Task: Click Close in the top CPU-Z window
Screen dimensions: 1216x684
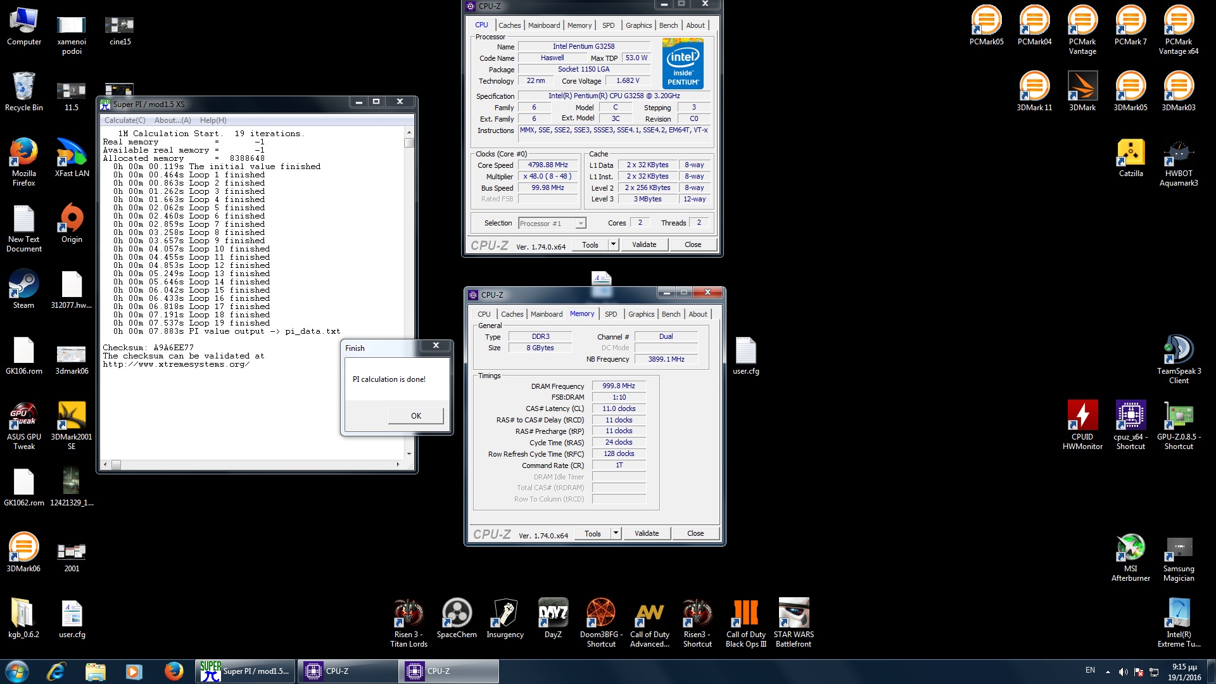Action: [x=693, y=244]
